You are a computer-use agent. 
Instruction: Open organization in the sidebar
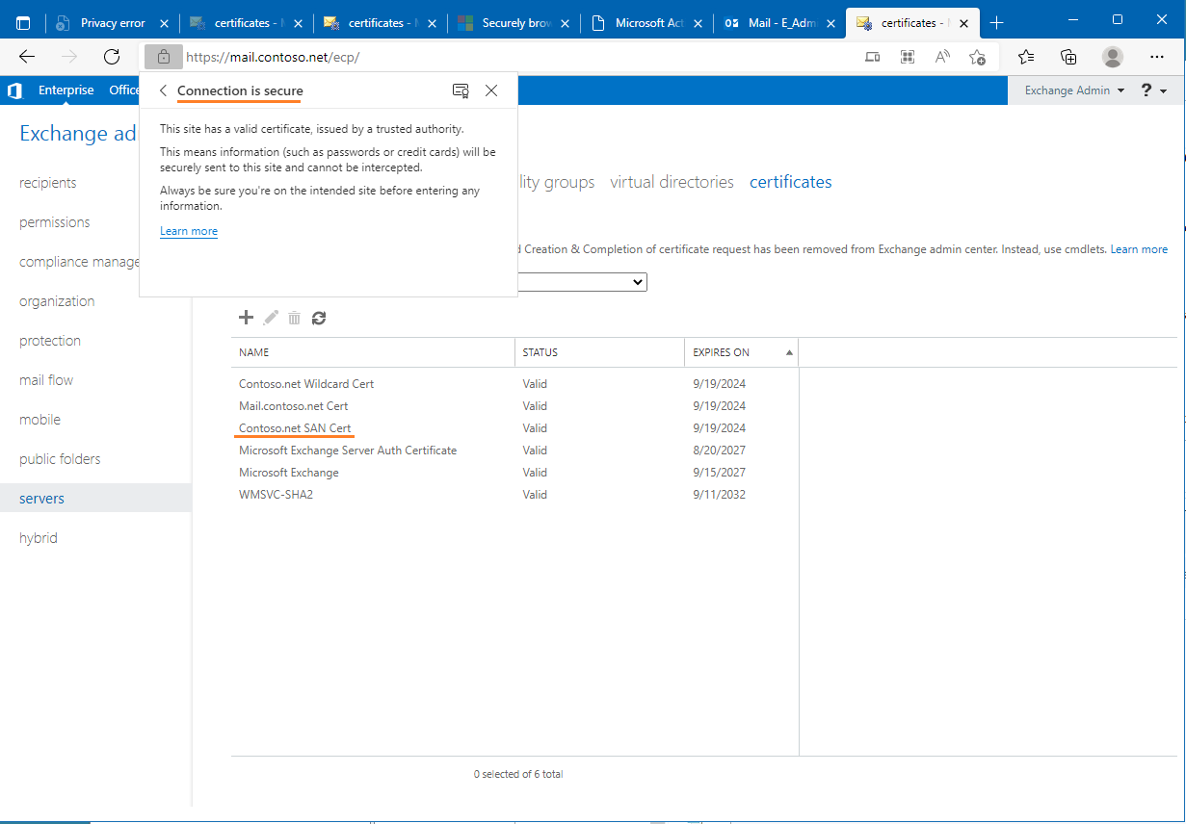(x=57, y=301)
